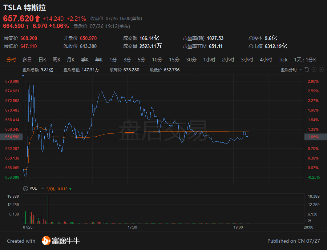Switch to the 日K tab

tap(42, 60)
